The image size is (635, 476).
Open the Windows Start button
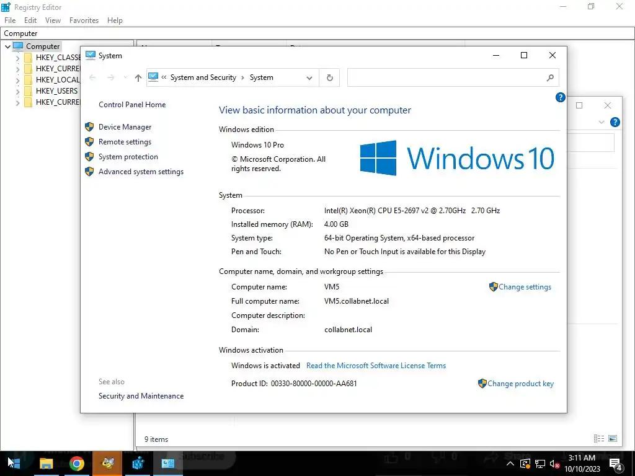tap(14, 463)
